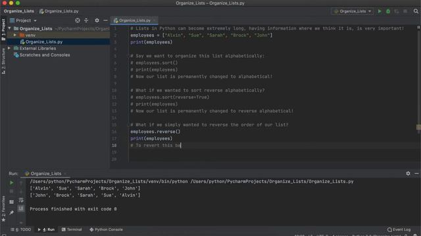421x236 pixels.
Task: Click the output line starting with 'John'
Action: 85,195
